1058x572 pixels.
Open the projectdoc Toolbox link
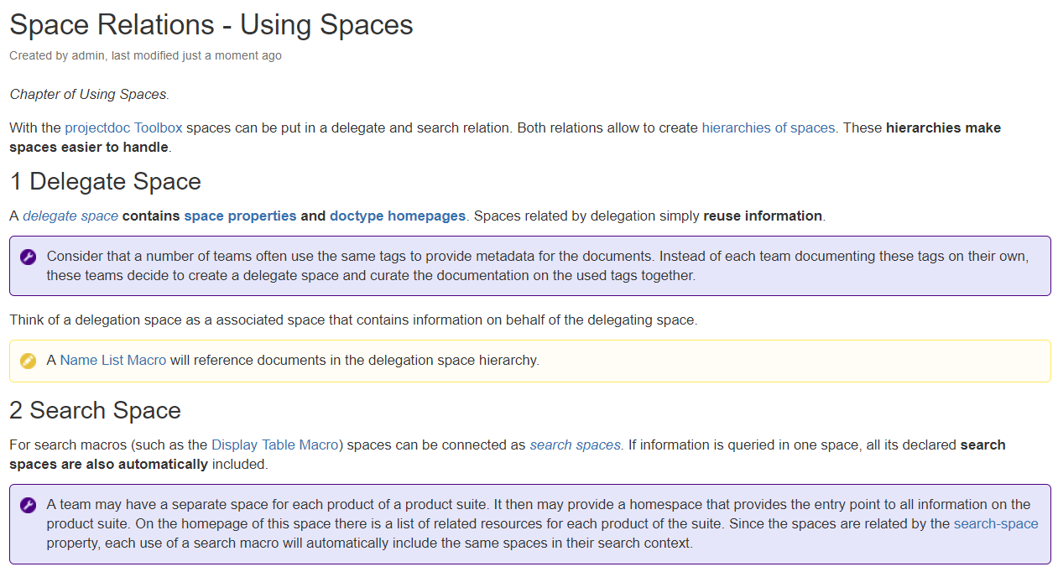pyautogui.click(x=123, y=127)
